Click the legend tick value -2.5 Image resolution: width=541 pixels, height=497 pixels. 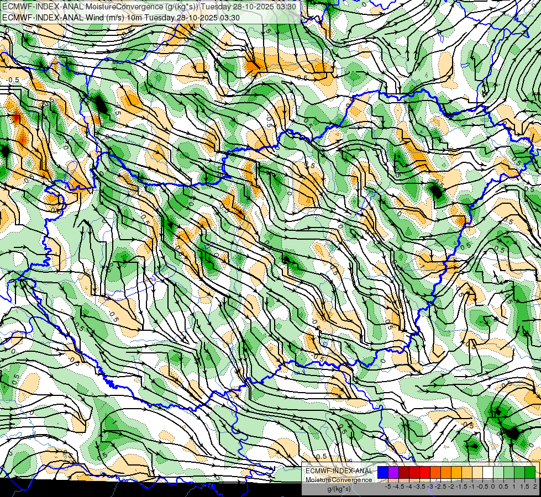coord(440,487)
